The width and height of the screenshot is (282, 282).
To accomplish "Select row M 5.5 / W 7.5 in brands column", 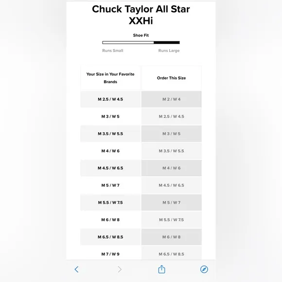I will pyautogui.click(x=110, y=203).
